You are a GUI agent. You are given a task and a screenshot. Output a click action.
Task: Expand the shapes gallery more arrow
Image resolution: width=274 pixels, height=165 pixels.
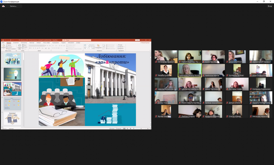94,48
